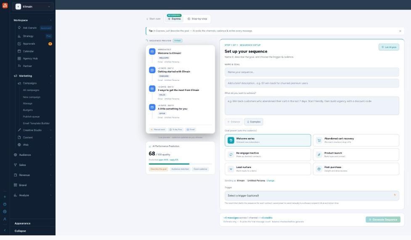Click the Ask Darwin lightbulb icon
Image resolution: width=411 pixels, height=240 pixels.
click(19, 27)
